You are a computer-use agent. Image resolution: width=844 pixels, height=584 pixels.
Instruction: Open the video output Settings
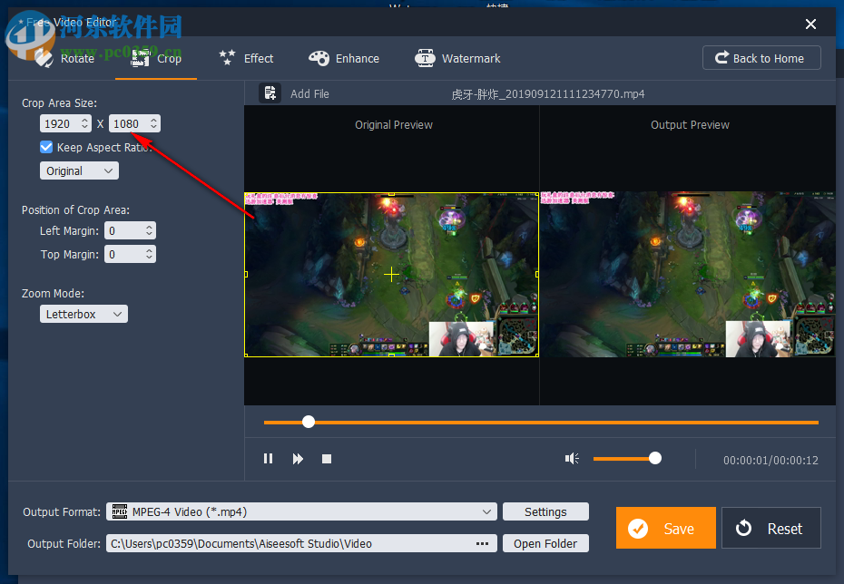click(x=545, y=511)
